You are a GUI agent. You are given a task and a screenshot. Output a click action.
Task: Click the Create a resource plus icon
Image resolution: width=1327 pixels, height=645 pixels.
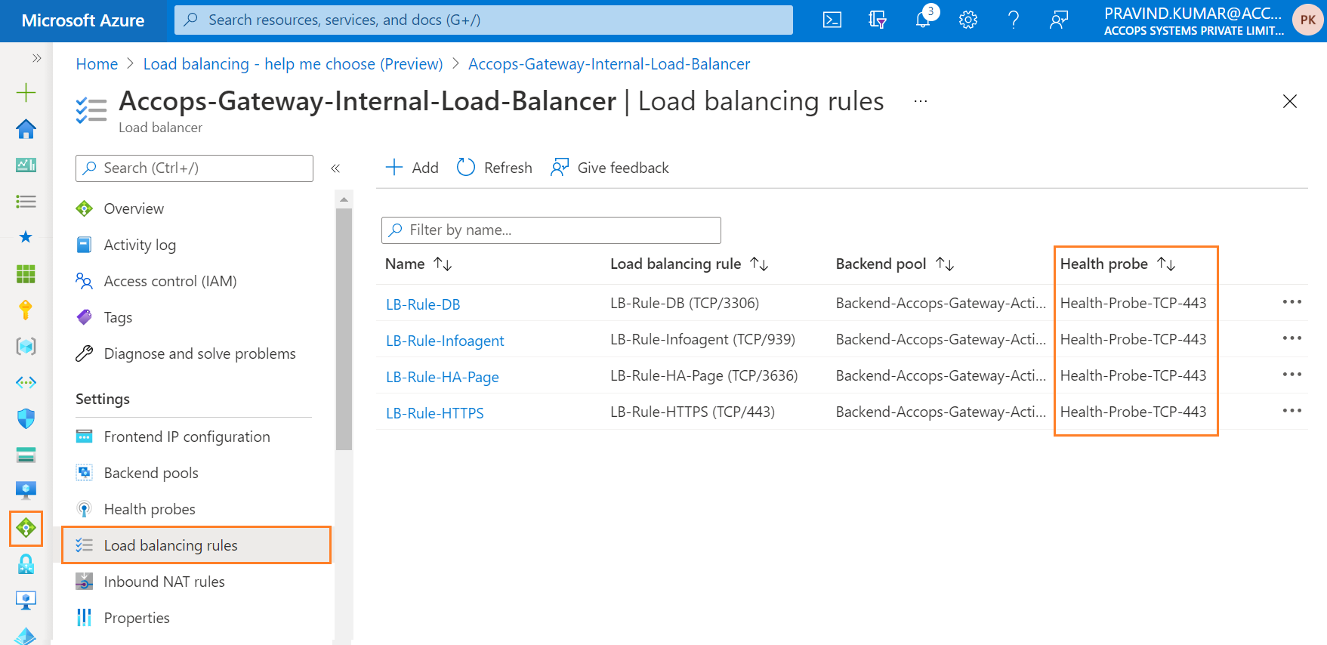click(x=26, y=93)
